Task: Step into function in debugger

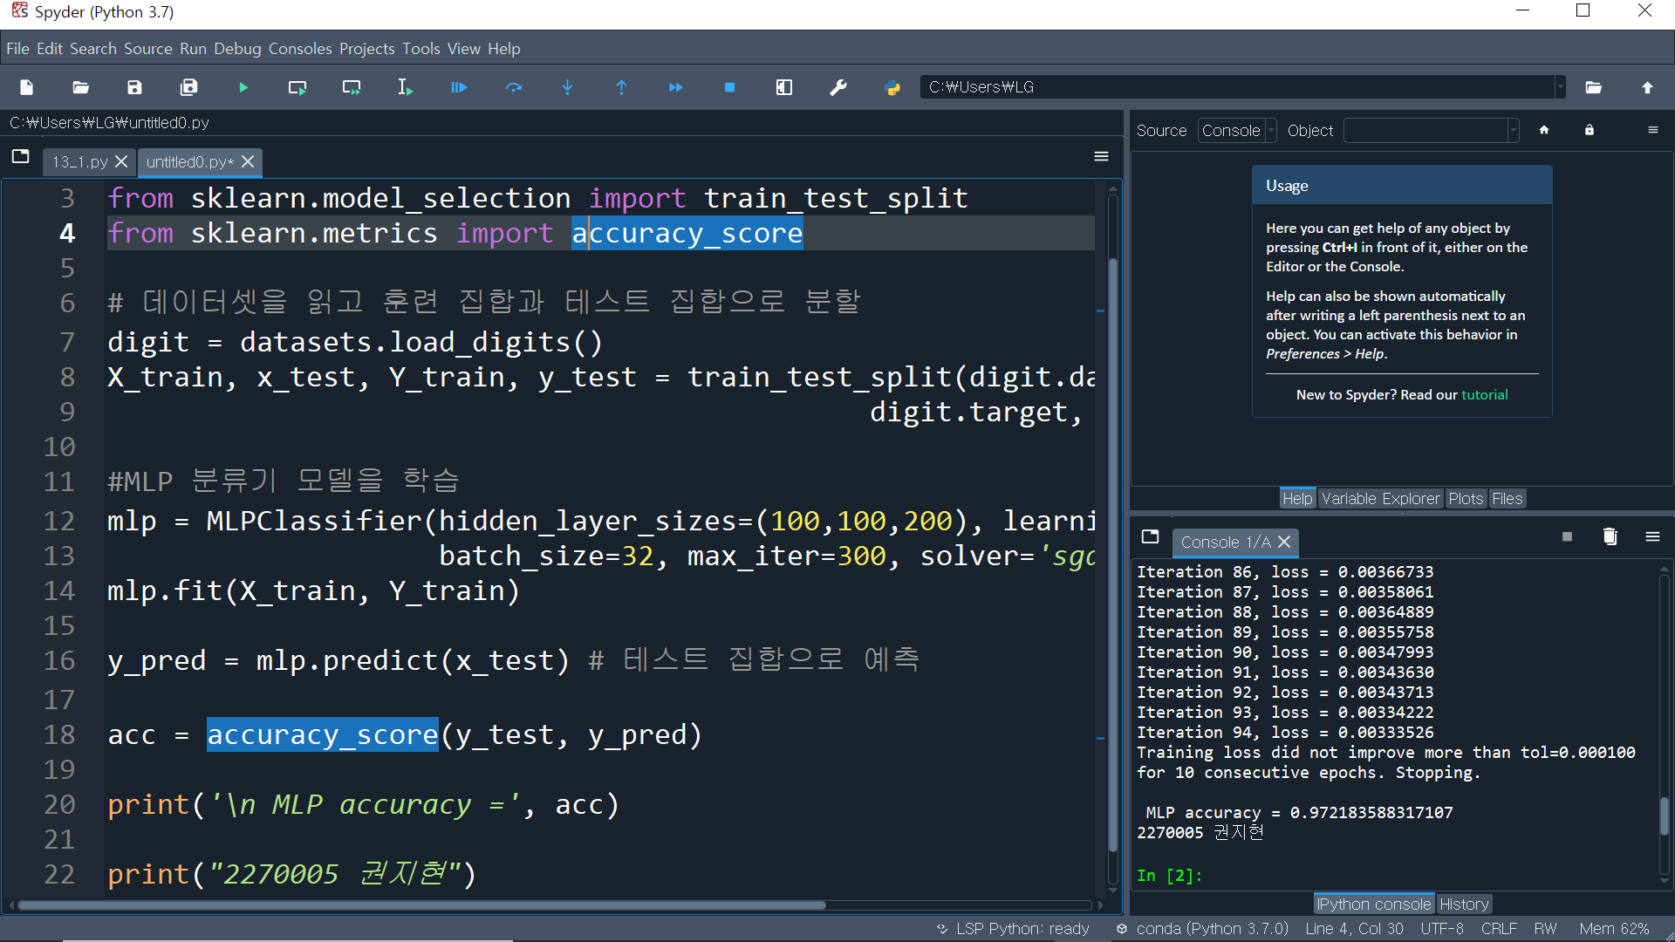Action: point(568,87)
